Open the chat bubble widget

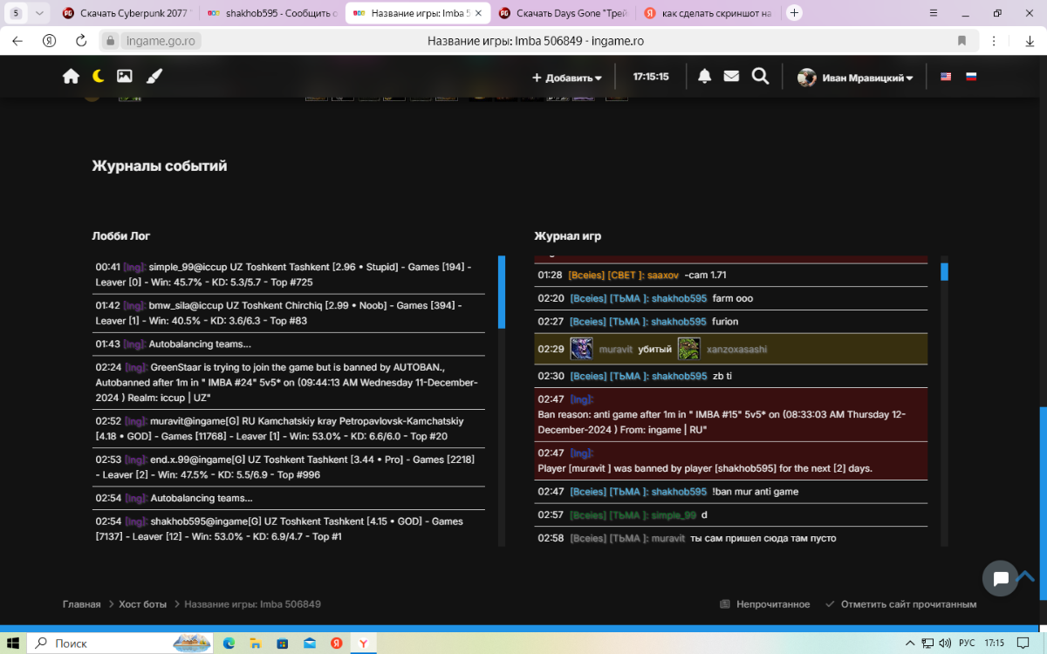click(1000, 578)
